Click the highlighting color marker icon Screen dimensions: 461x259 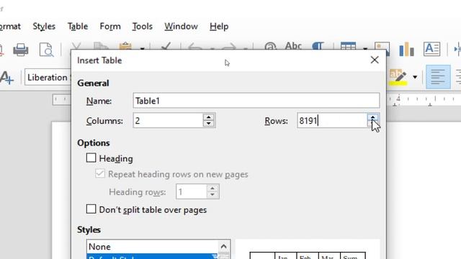point(398,77)
